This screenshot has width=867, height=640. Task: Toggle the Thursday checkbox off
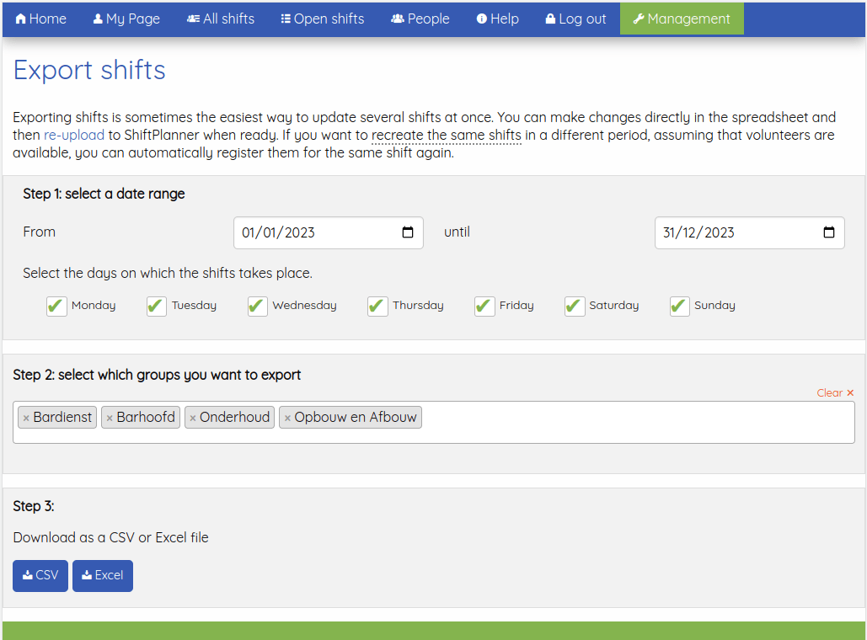click(x=377, y=306)
